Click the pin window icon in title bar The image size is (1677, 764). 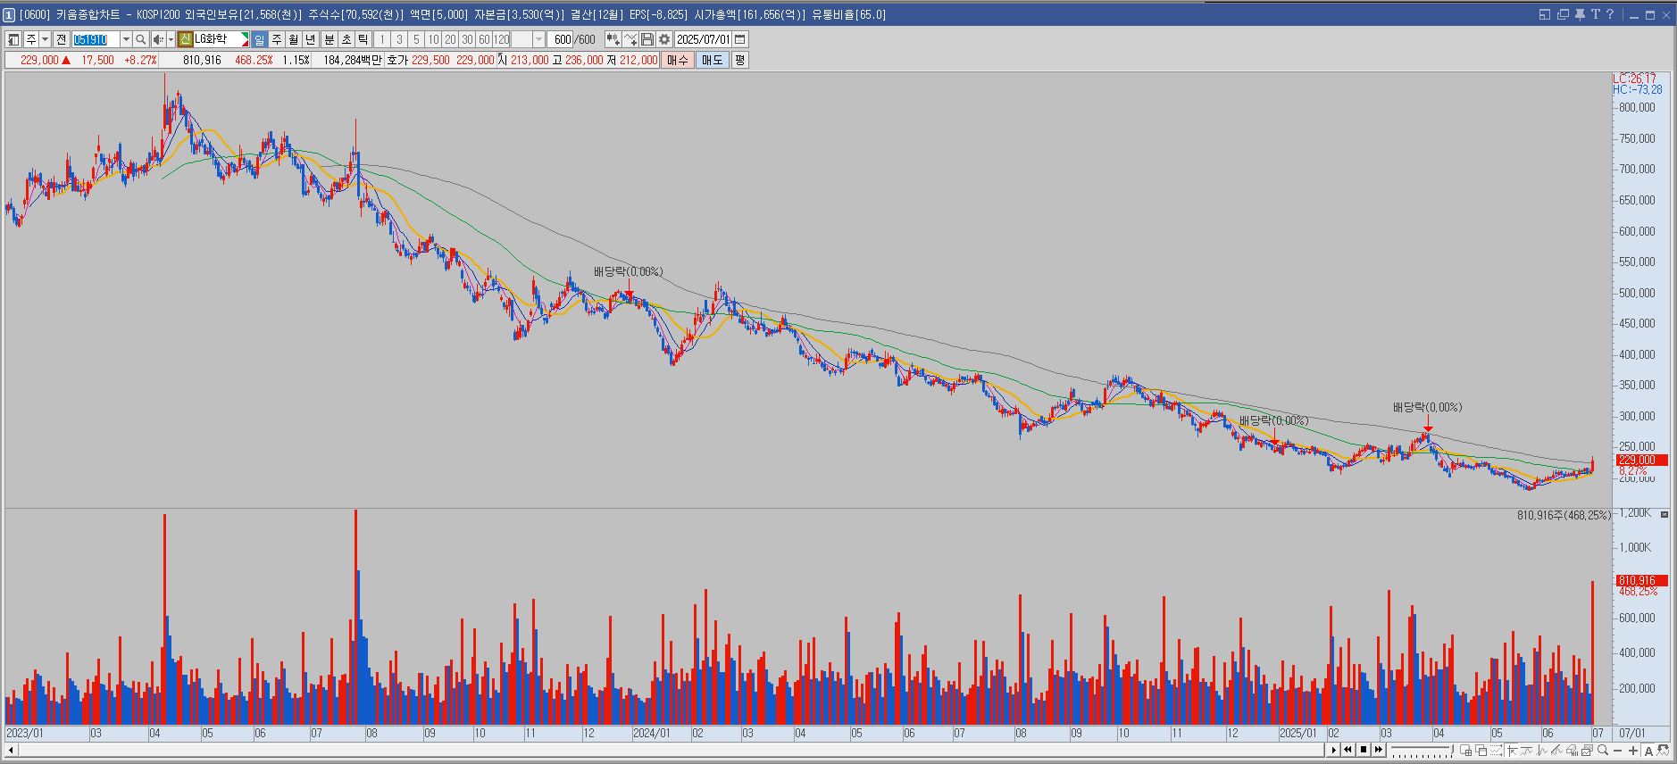tap(1579, 14)
